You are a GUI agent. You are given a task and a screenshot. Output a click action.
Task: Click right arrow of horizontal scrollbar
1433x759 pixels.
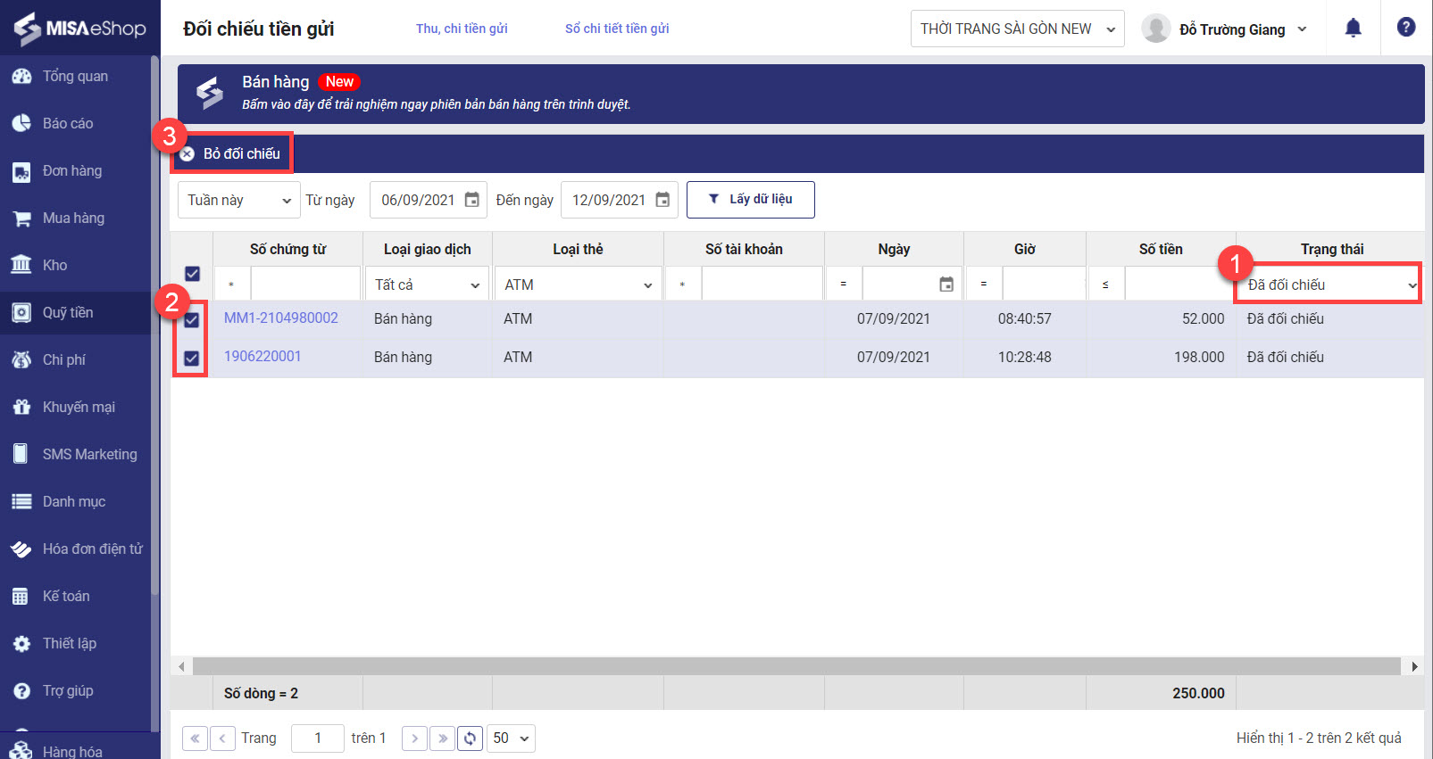click(x=1414, y=666)
